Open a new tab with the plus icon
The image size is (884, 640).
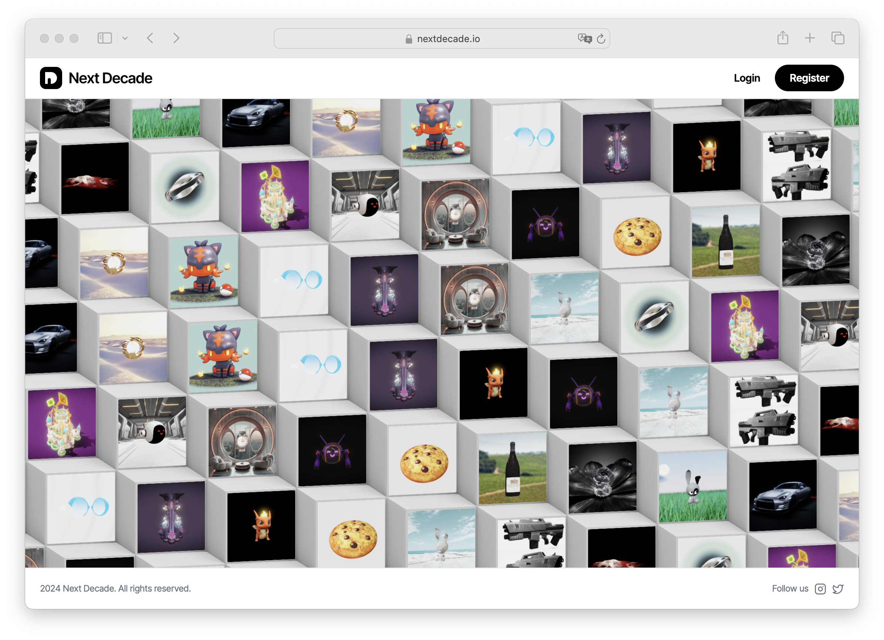810,38
